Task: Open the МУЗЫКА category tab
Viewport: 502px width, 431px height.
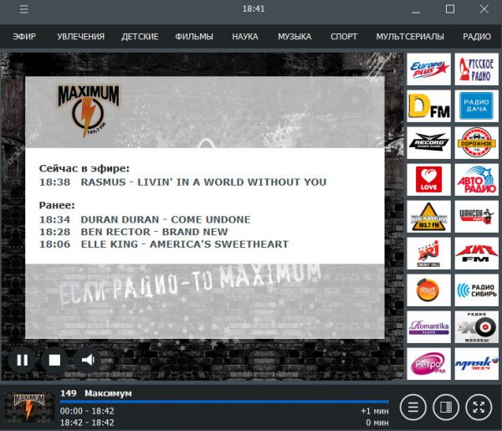Action: click(295, 37)
